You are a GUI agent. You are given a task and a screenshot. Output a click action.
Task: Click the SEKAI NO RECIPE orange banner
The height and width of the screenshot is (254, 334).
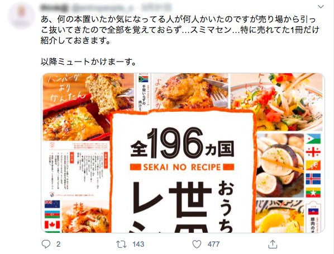[182, 167]
